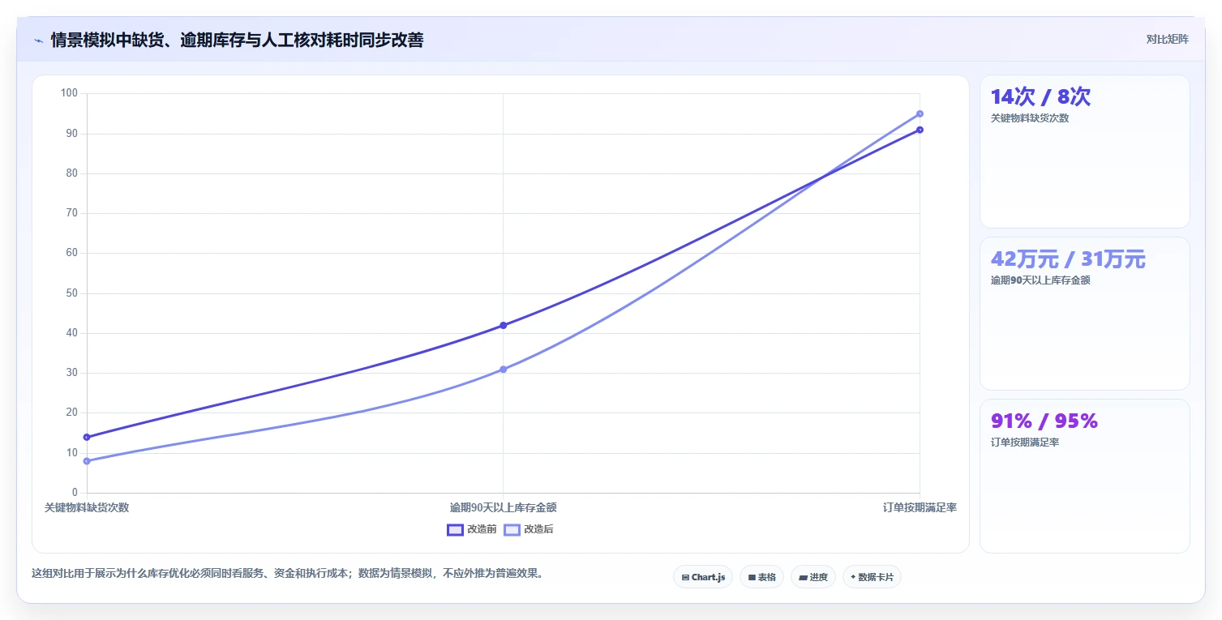The image size is (1222, 620).
Task: Click the y-axis tick label 50
Action: coord(72,293)
